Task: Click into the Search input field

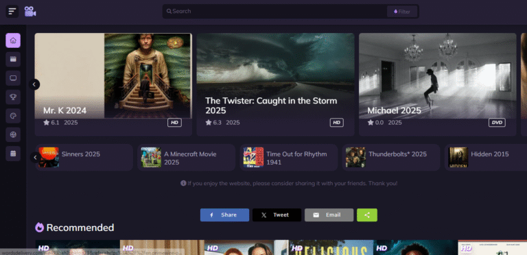Action: 276,12
